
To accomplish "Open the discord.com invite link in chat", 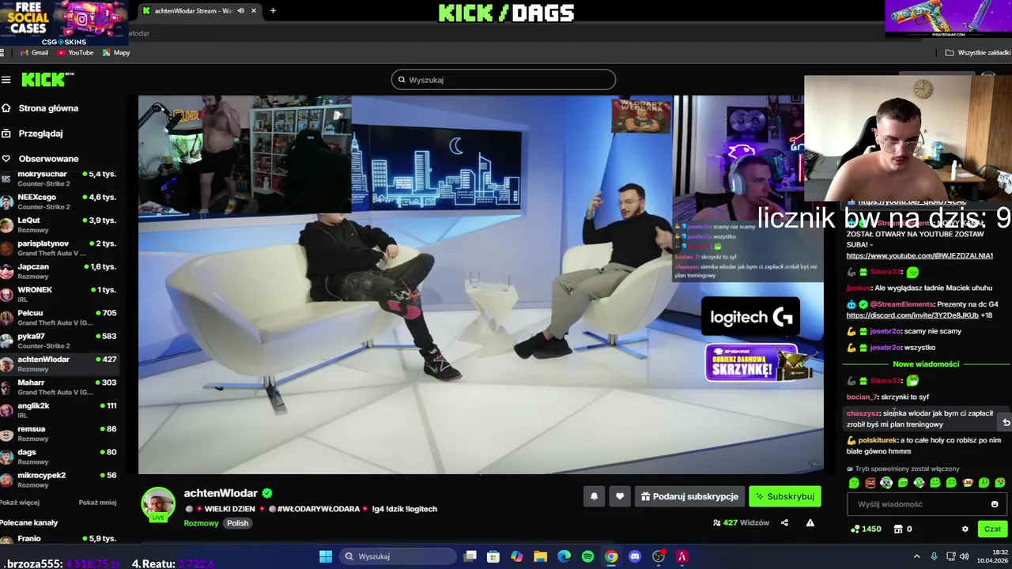I will click(x=912, y=315).
